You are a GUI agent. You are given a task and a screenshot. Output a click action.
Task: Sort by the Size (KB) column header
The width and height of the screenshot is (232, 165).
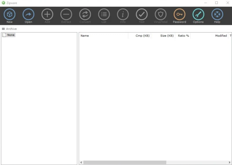click(163, 36)
